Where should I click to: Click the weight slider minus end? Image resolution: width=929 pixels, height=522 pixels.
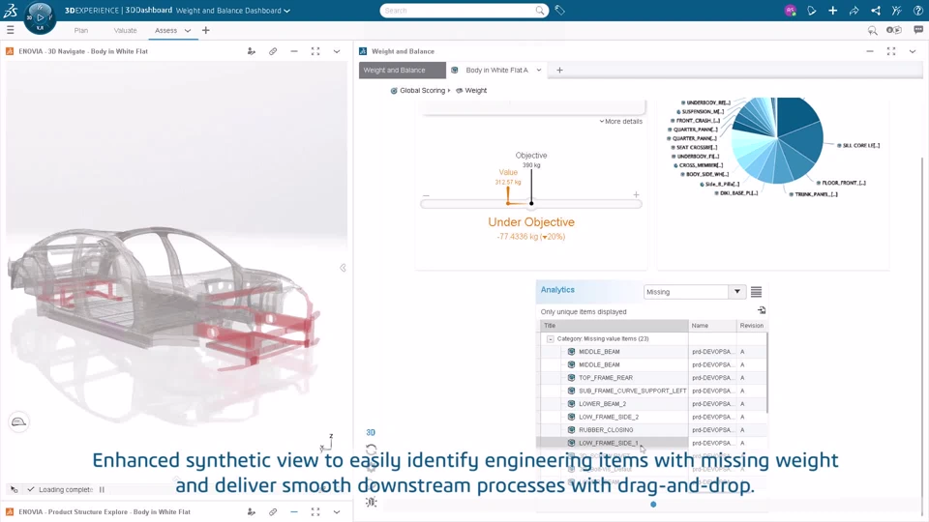[x=426, y=195]
